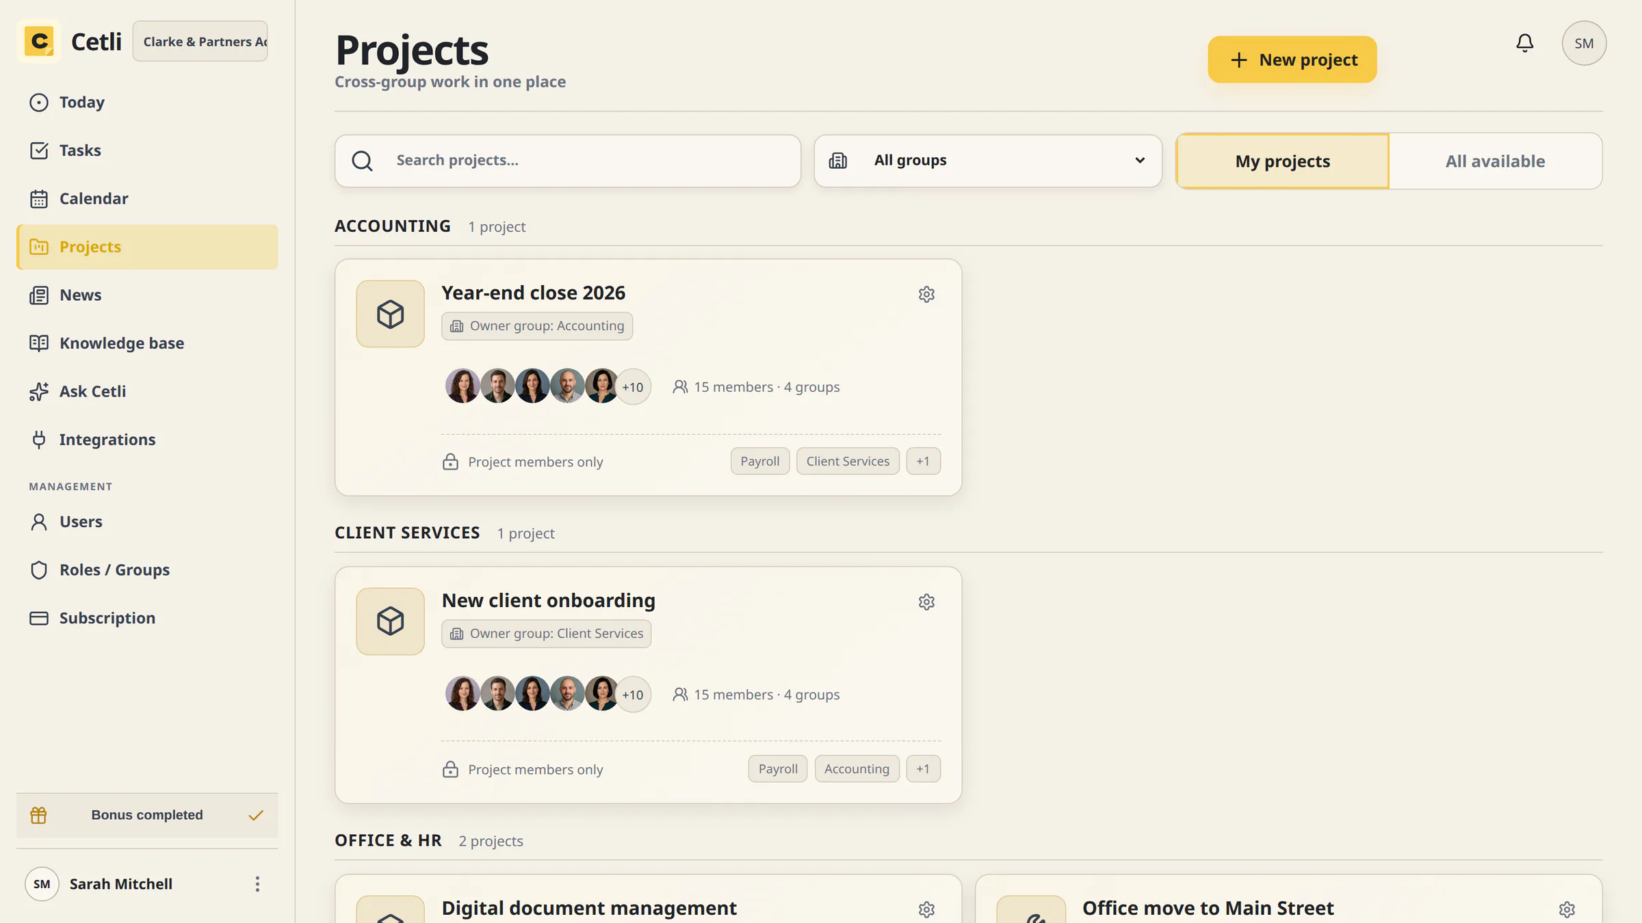Screen dimensions: 1642x923
Task: Open settings gear for Digital document management
Action: tap(926, 909)
